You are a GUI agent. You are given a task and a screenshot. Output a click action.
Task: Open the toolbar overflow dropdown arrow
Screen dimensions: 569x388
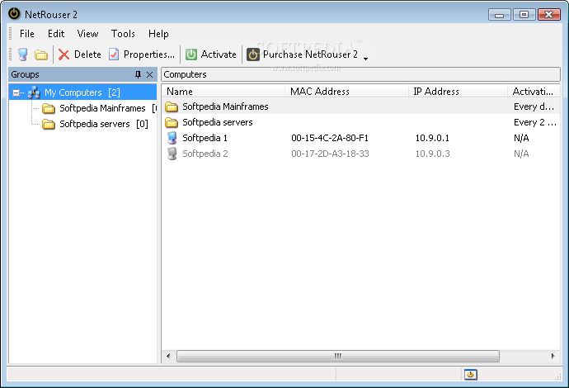click(x=366, y=58)
